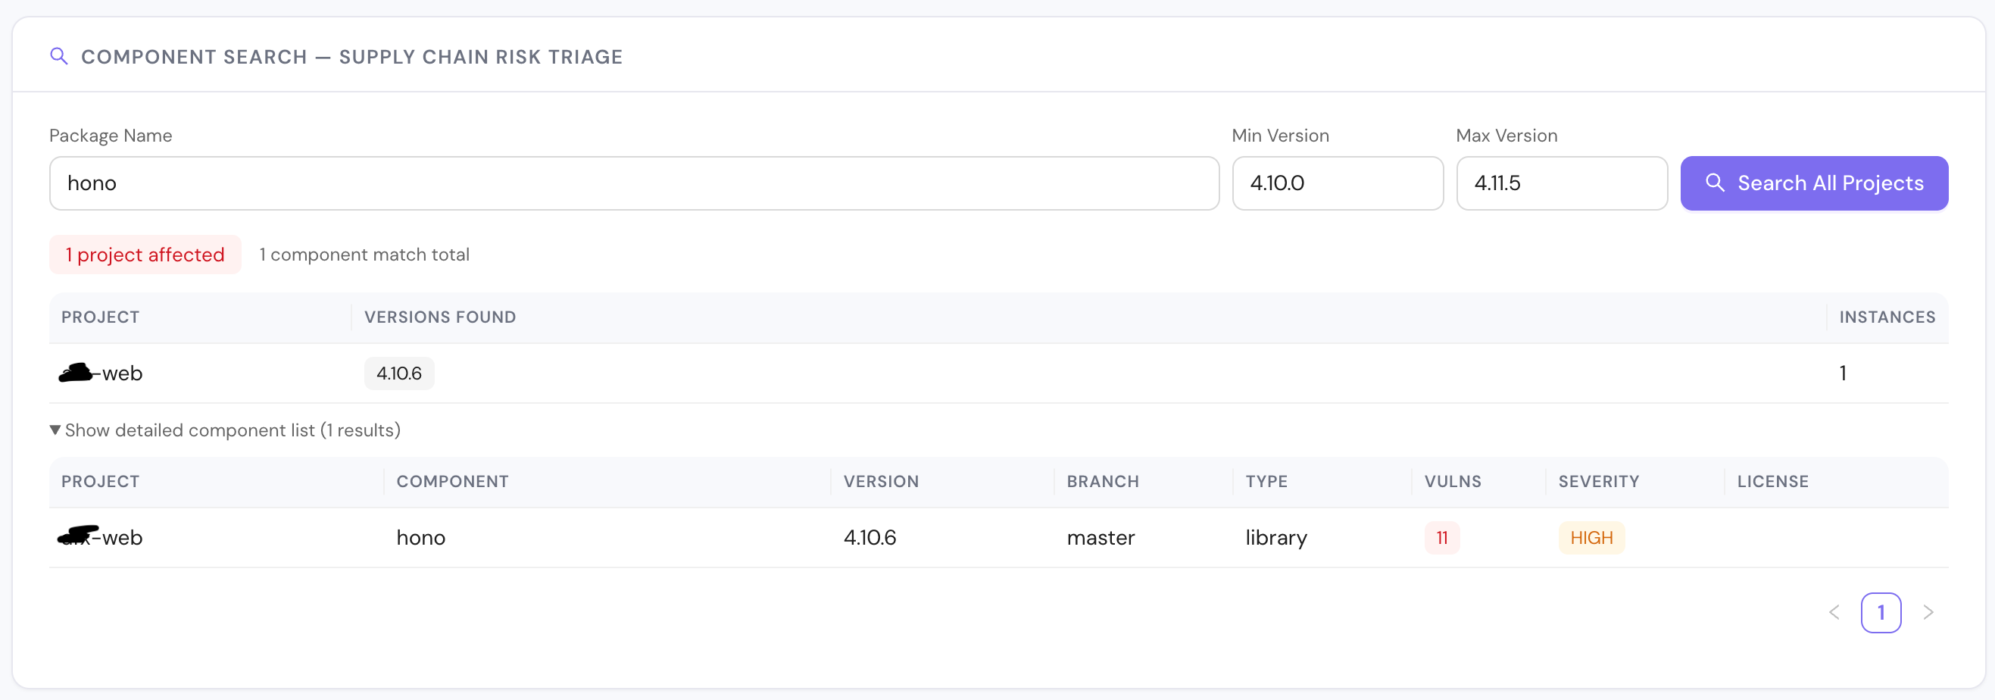Image resolution: width=1995 pixels, height=700 pixels.
Task: Go to the next page with right chevron
Action: click(x=1928, y=611)
